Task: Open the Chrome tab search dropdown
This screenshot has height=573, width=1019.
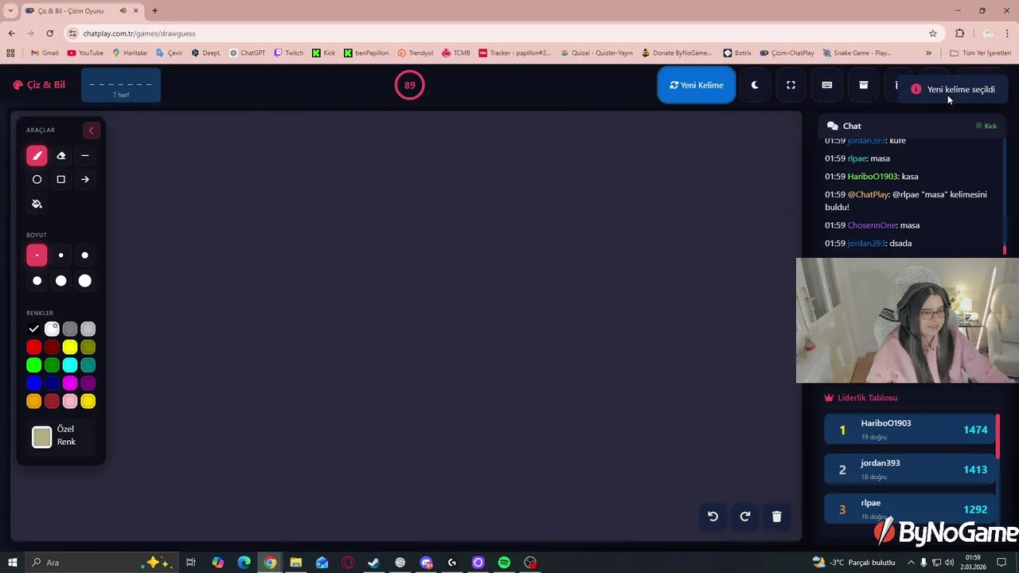Action: (x=10, y=11)
